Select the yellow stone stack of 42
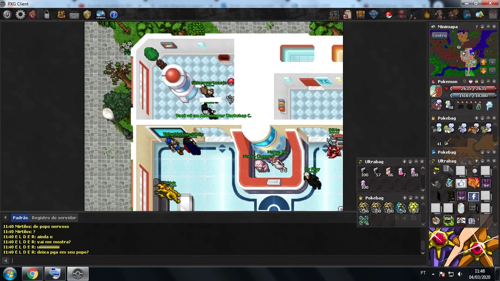 [x=413, y=208]
